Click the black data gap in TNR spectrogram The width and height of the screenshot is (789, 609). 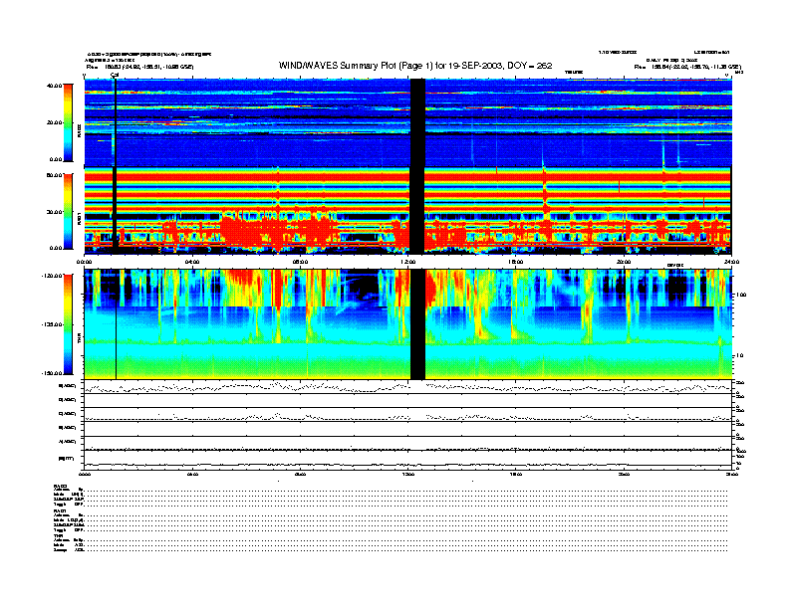(x=418, y=323)
